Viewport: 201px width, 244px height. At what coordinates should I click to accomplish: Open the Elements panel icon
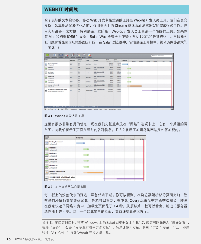(x=48, y=55)
